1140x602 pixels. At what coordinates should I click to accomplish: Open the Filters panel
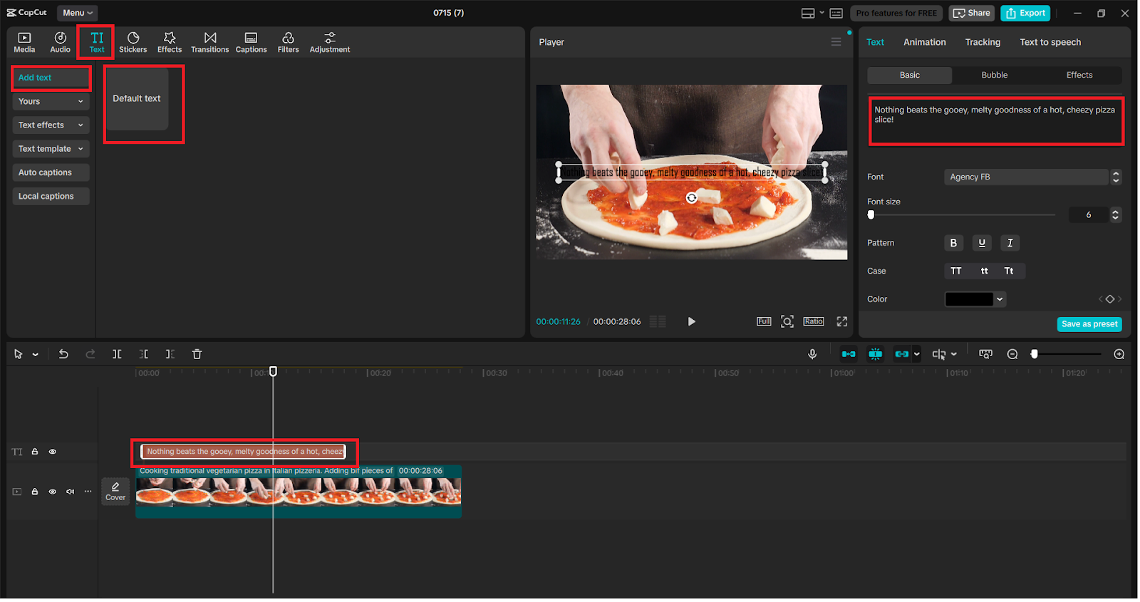click(288, 42)
